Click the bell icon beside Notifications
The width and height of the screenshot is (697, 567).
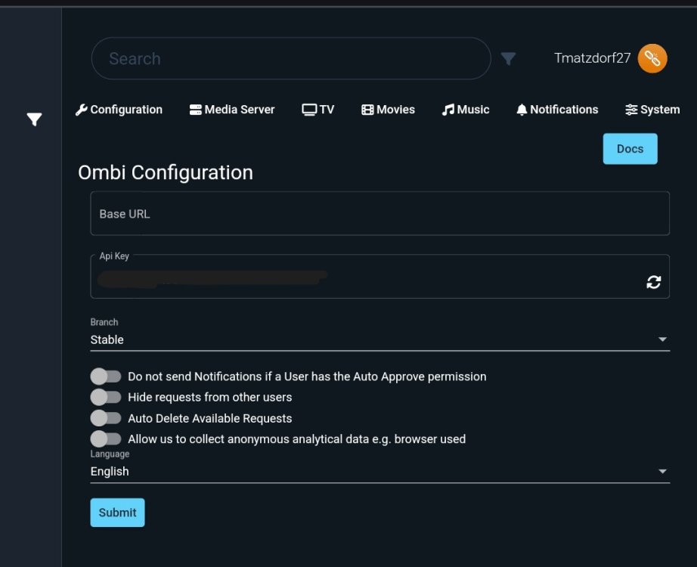(x=522, y=110)
